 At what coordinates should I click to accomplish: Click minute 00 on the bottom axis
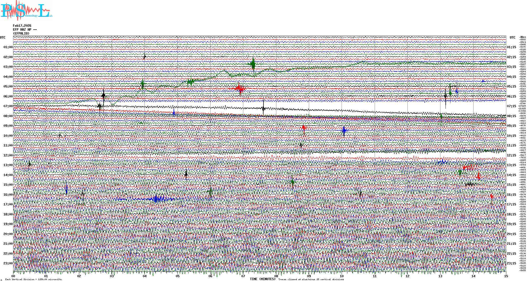click(x=13, y=276)
